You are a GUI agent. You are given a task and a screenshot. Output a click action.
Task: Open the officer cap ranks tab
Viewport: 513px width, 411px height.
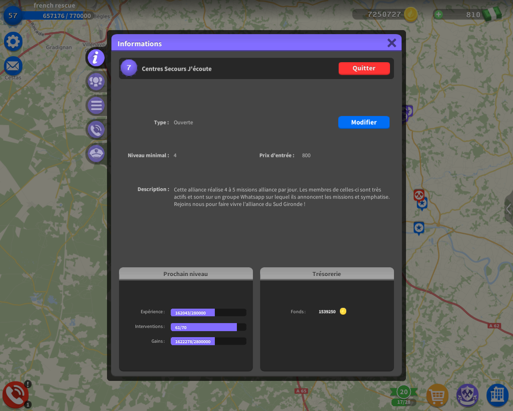(x=96, y=153)
